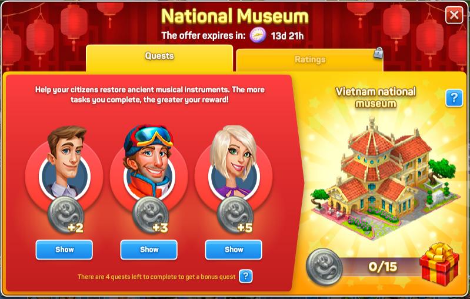Click the 0/15 coin progress bar
The image size is (470, 299).
point(382,267)
